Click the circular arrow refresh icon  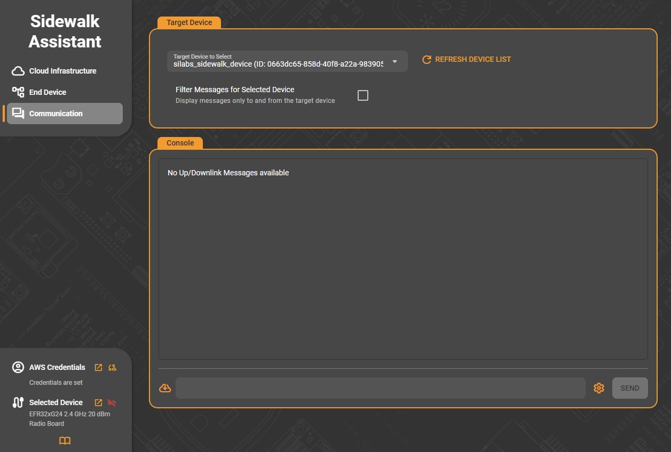[x=427, y=60]
